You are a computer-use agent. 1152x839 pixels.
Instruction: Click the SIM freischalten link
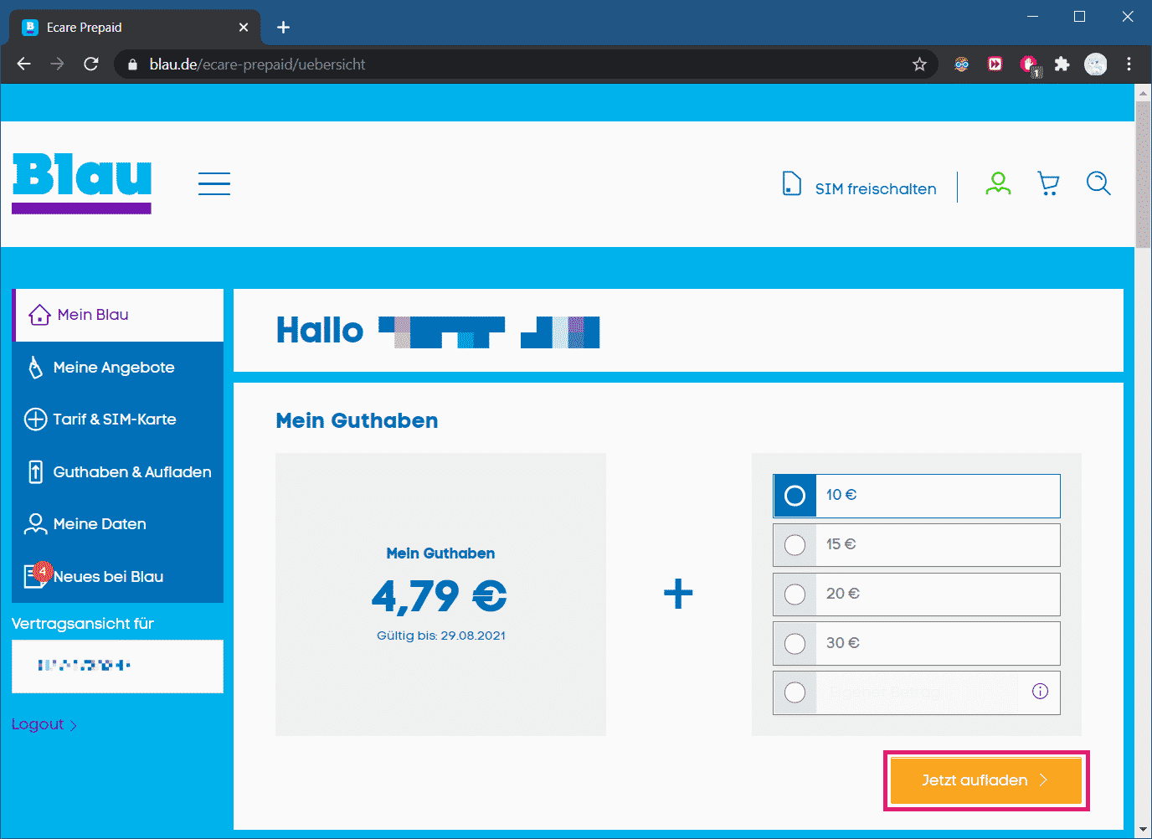click(876, 189)
